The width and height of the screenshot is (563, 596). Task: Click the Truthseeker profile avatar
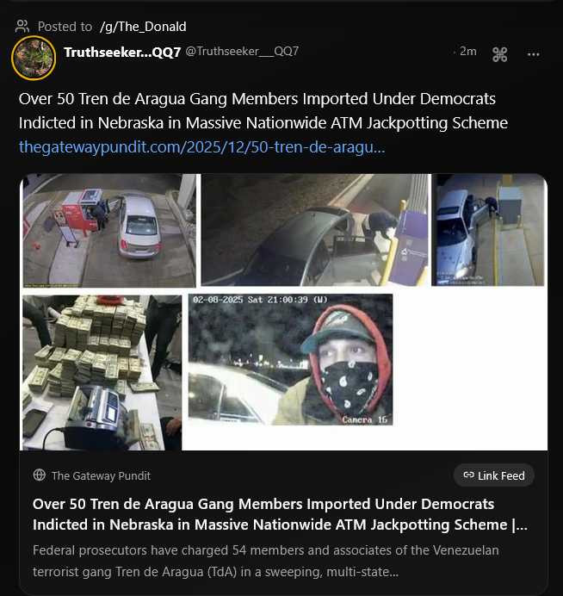click(34, 58)
